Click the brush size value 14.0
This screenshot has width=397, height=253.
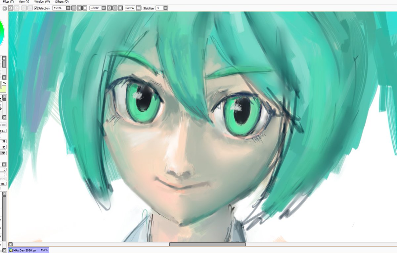click(3, 131)
